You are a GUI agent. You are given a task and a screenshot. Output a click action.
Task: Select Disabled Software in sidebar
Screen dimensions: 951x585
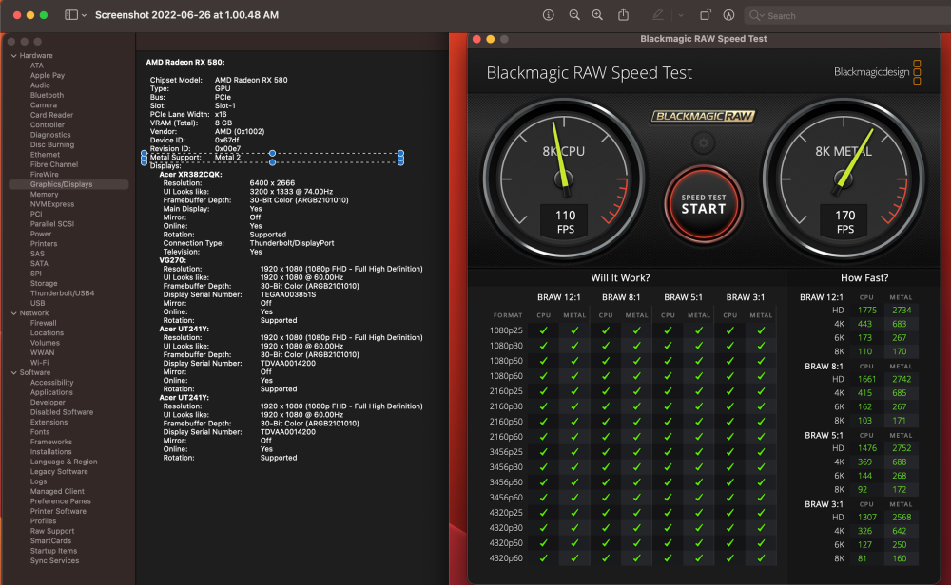[x=62, y=412]
